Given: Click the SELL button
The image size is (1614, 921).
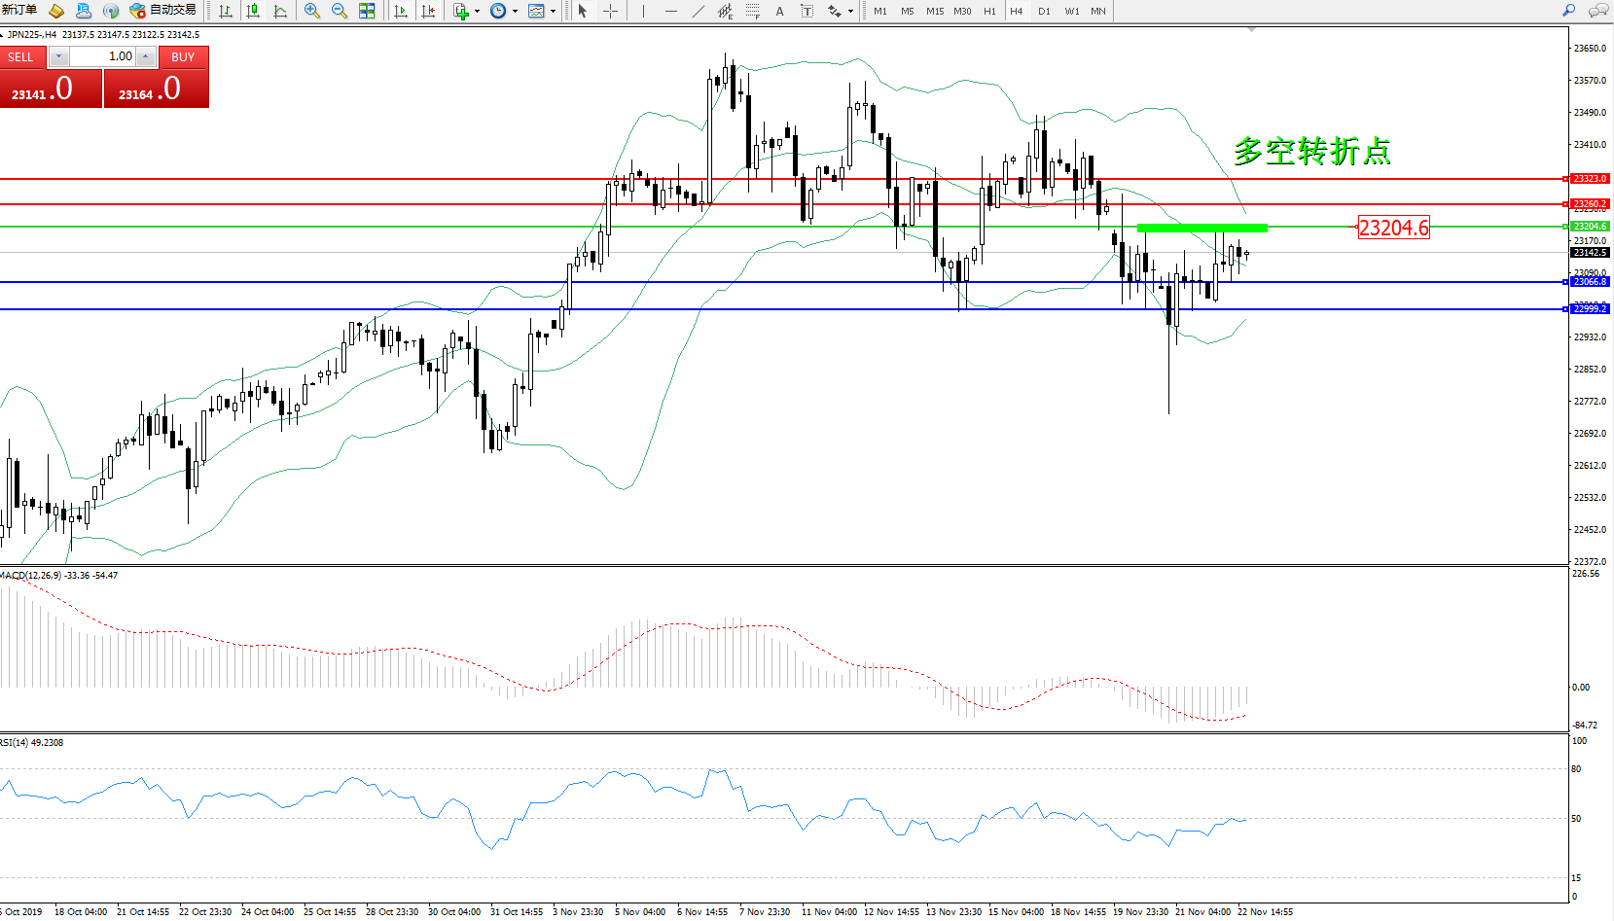Looking at the screenshot, I should pos(21,57).
